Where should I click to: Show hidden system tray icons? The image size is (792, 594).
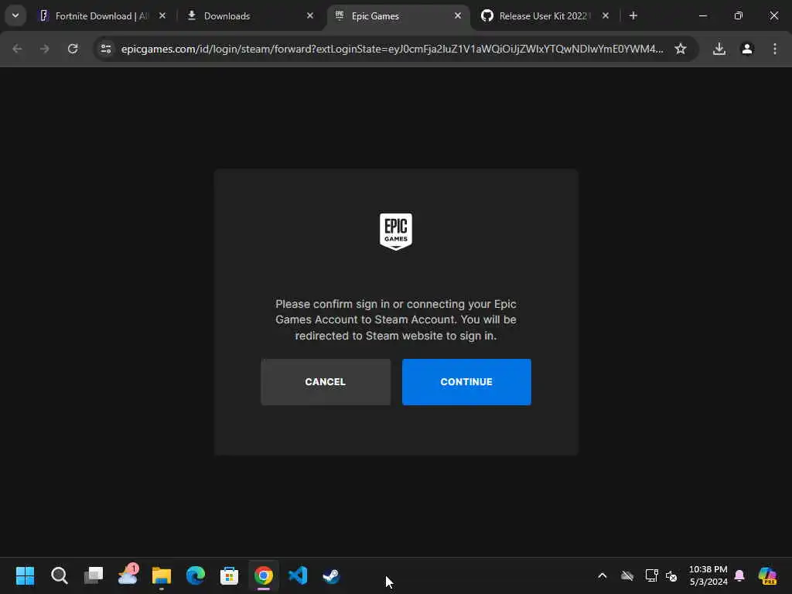(602, 575)
